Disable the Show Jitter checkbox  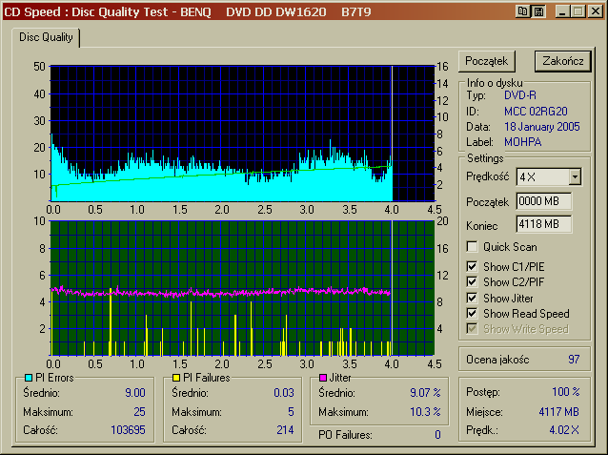(472, 299)
